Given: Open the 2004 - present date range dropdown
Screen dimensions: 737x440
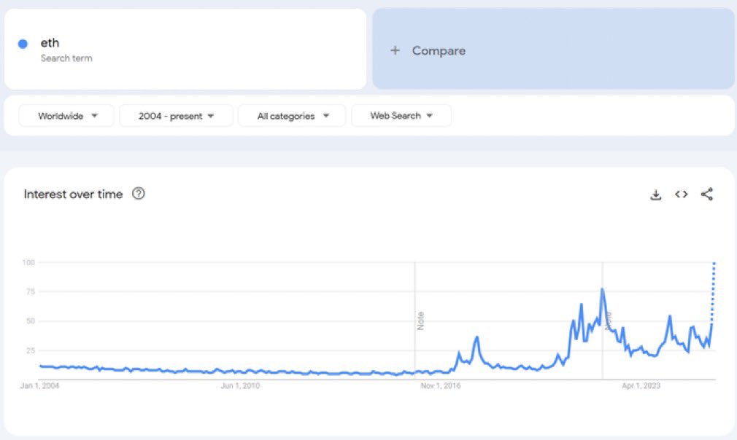Looking at the screenshot, I should 176,116.
